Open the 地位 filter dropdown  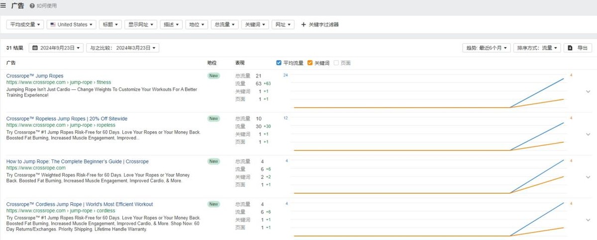(x=197, y=24)
